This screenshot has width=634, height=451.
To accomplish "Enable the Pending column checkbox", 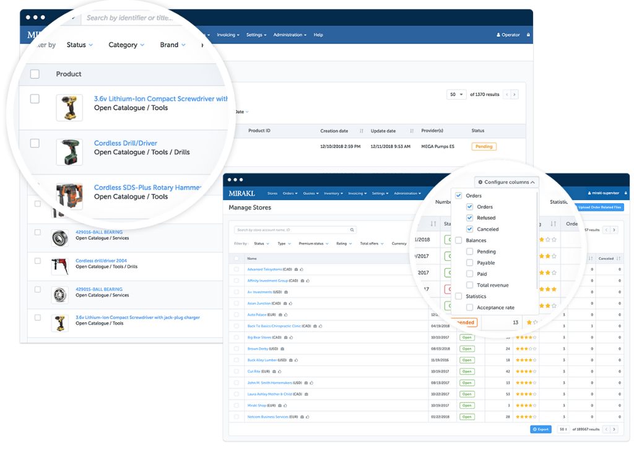I will click(469, 251).
